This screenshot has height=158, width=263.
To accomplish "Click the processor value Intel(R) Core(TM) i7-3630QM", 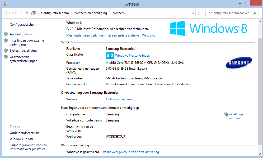I will tap(145, 63).
